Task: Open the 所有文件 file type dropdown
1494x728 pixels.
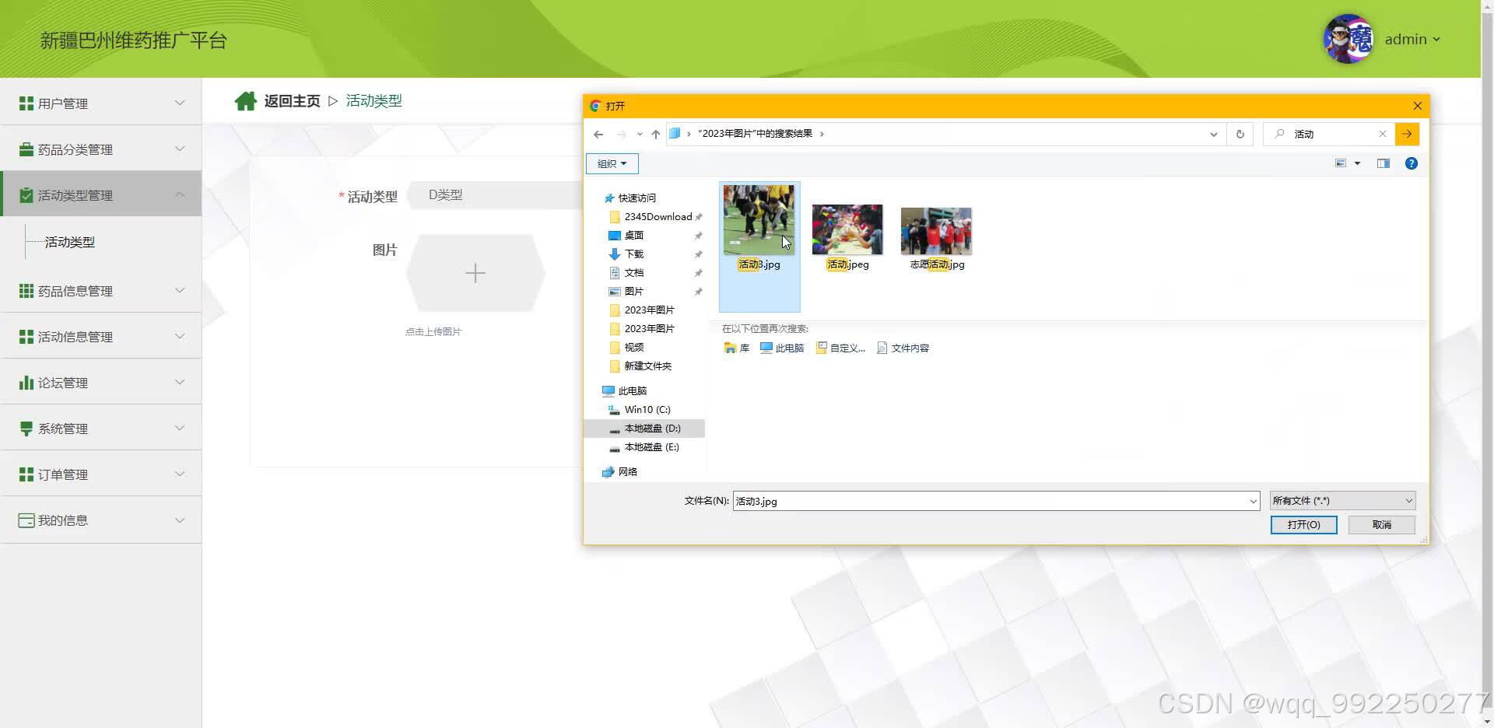Action: (1342, 501)
